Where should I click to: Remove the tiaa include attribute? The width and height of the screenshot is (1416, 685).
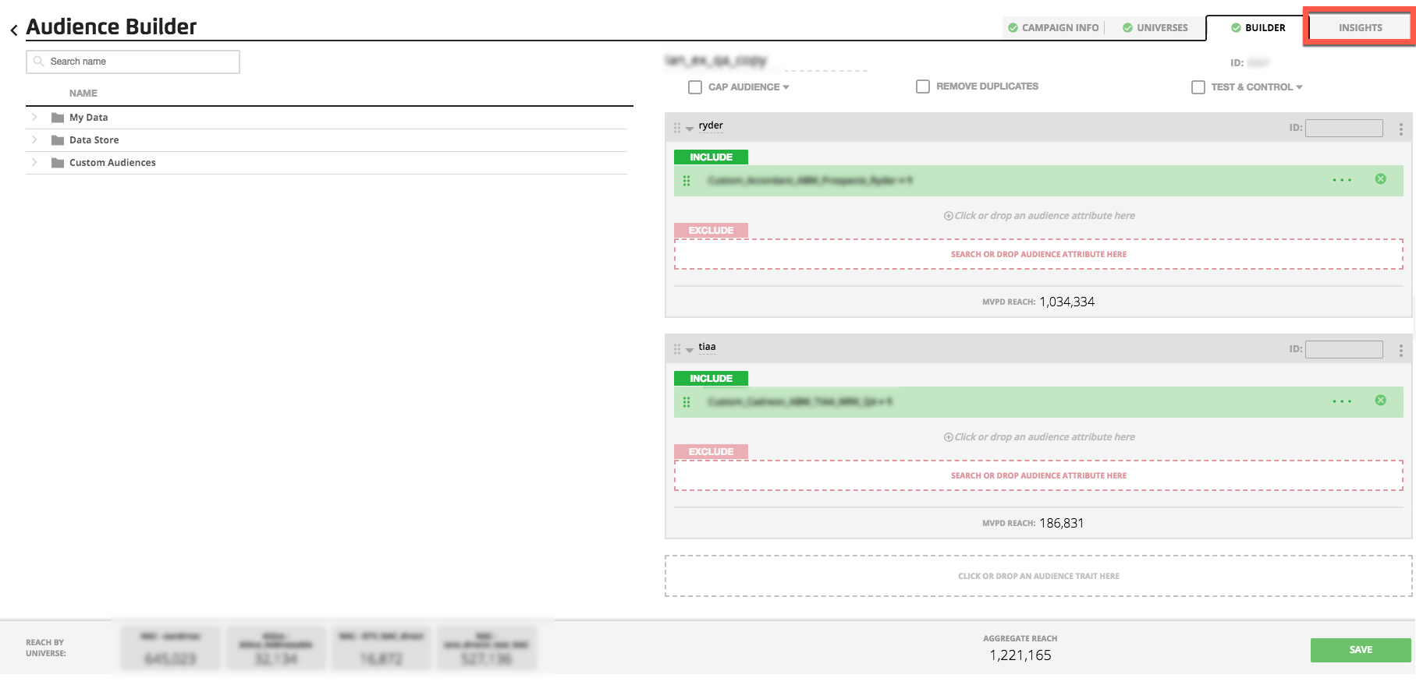(x=1381, y=401)
